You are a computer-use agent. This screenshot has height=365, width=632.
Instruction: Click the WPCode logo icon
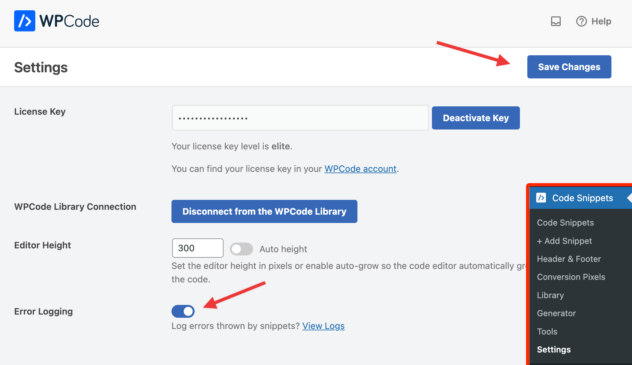point(24,21)
